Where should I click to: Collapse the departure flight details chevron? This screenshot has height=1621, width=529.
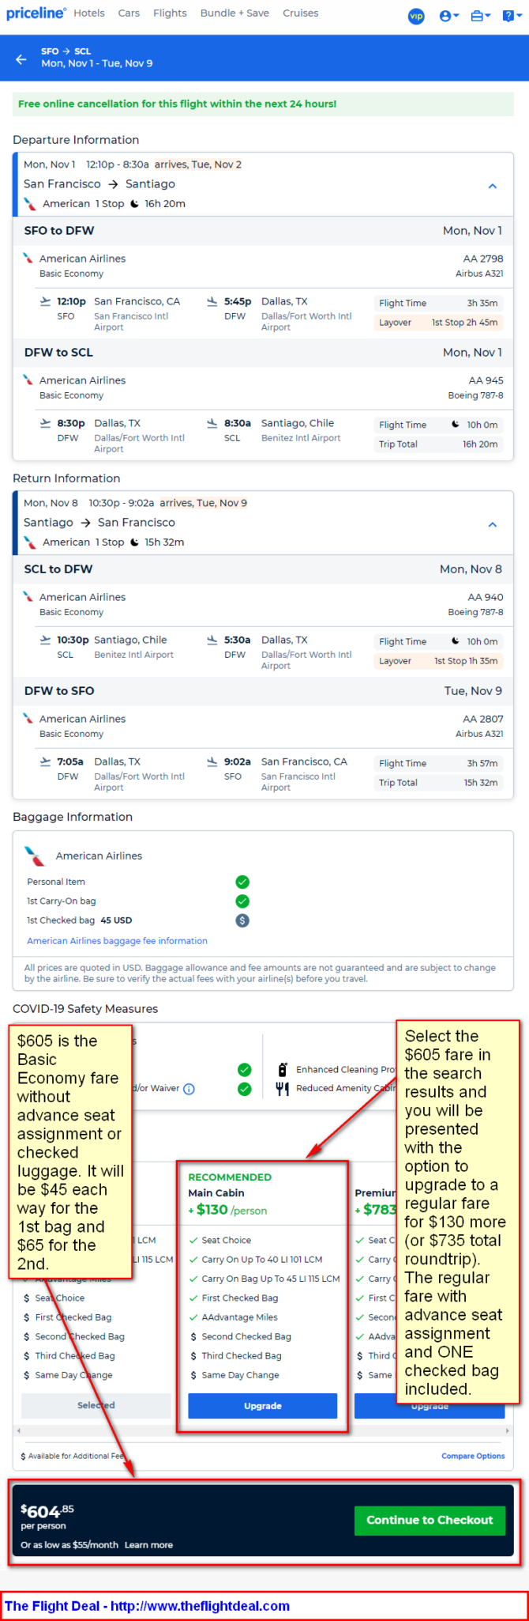coord(493,186)
